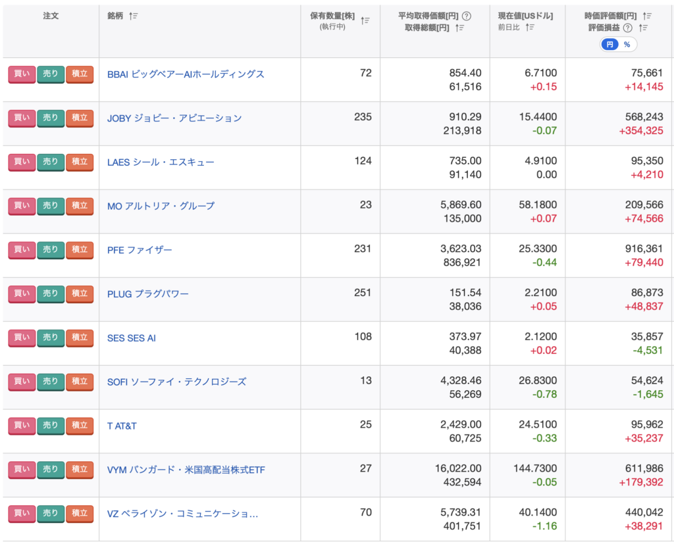Open BBAI ビッグベアーAIホールディングス stock link
Viewport: 674px width, 546px height.
pos(186,74)
